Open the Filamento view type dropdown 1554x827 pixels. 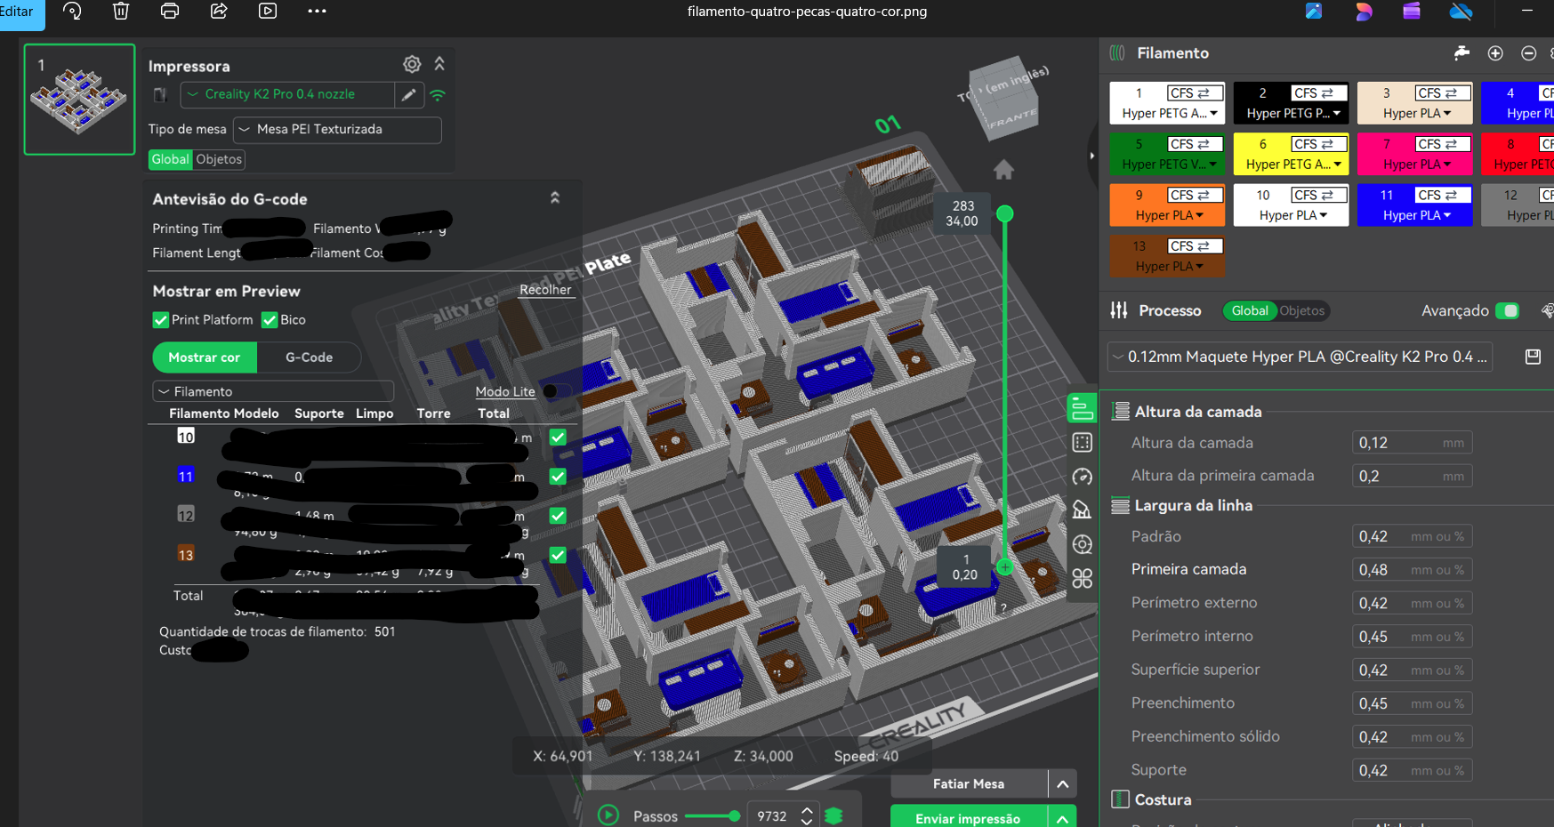tap(273, 391)
